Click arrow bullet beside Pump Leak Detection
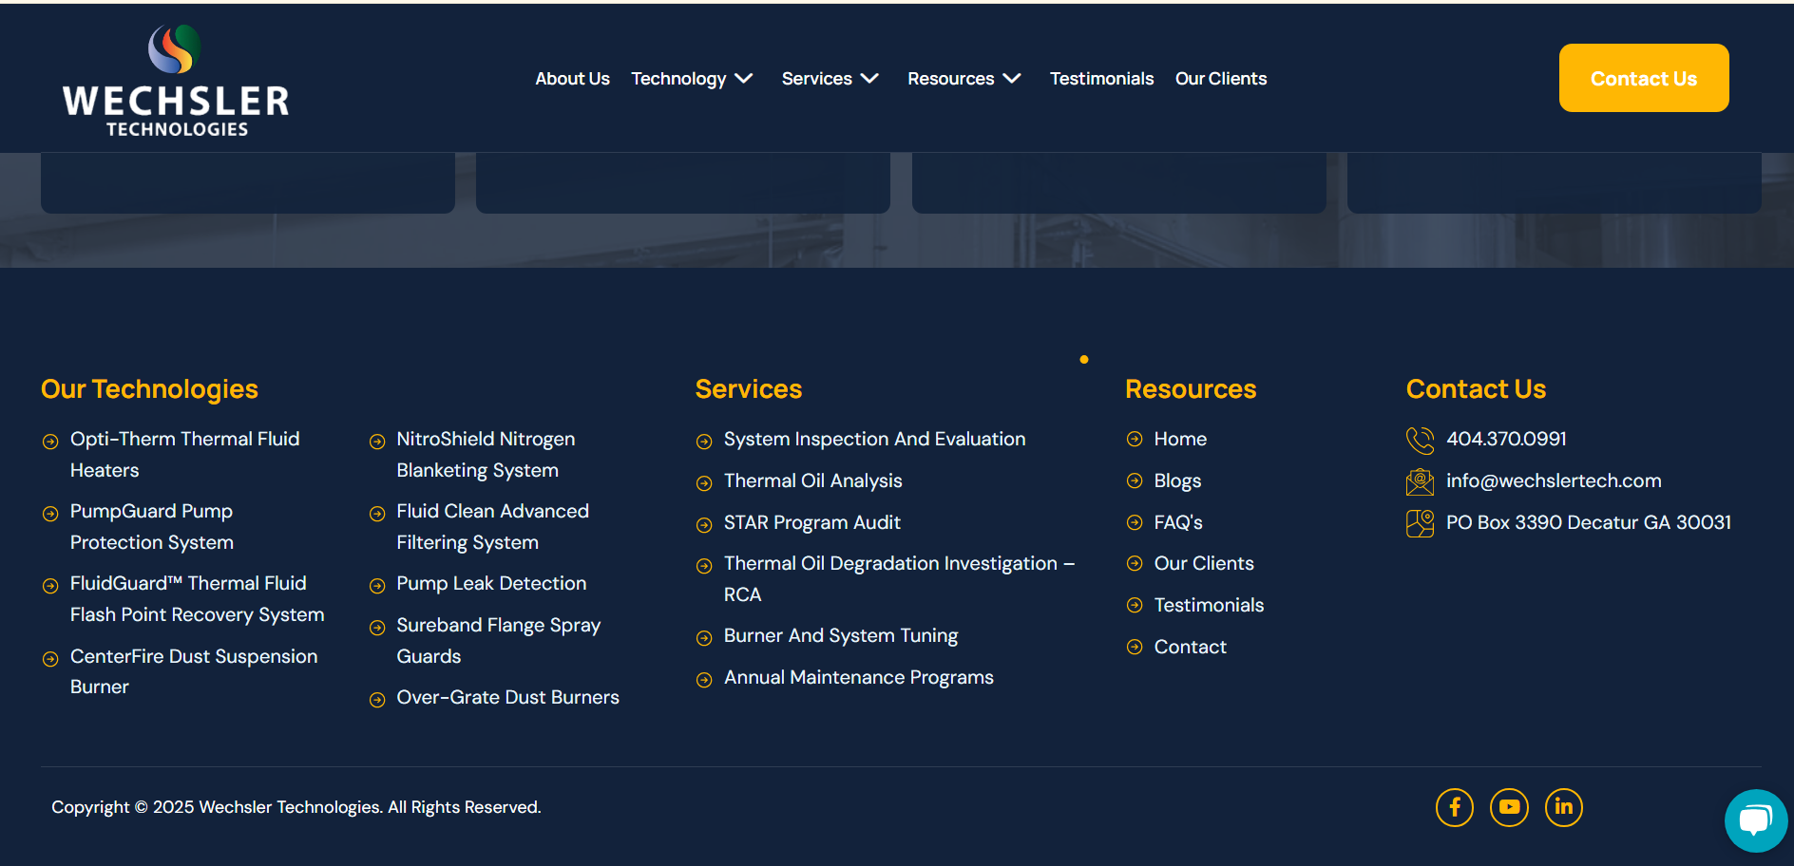 (377, 586)
